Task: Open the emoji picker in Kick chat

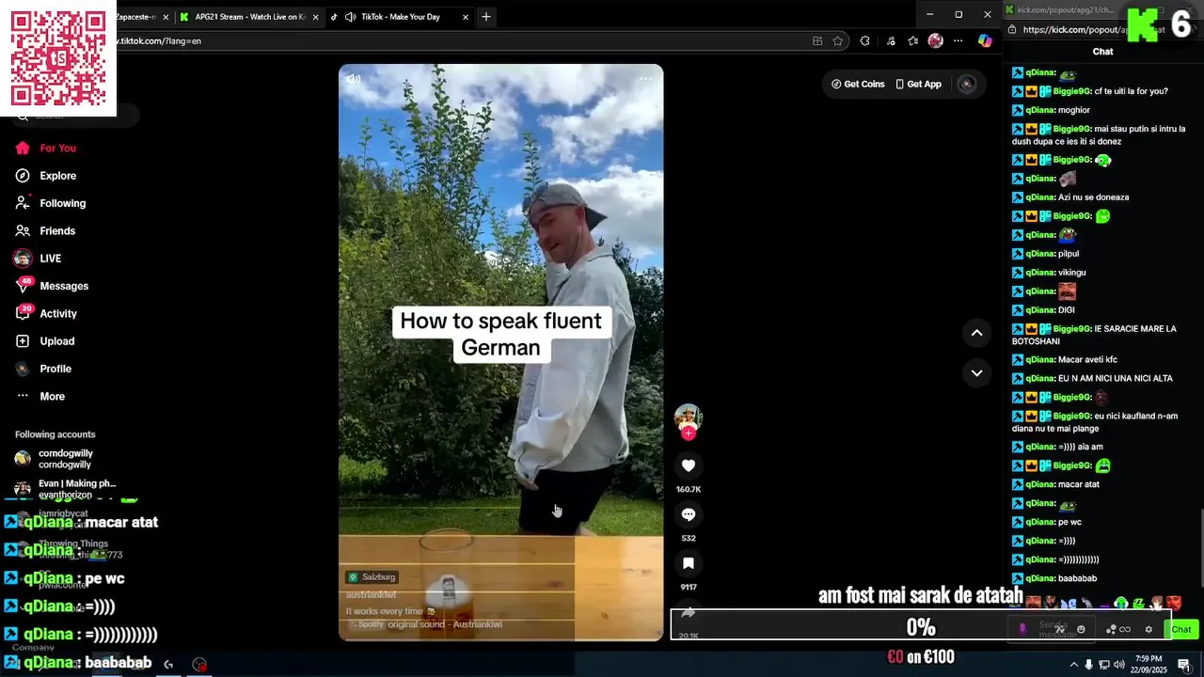Action: 1081,629
